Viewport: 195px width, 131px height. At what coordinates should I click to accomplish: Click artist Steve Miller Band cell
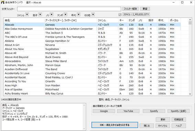(56, 61)
